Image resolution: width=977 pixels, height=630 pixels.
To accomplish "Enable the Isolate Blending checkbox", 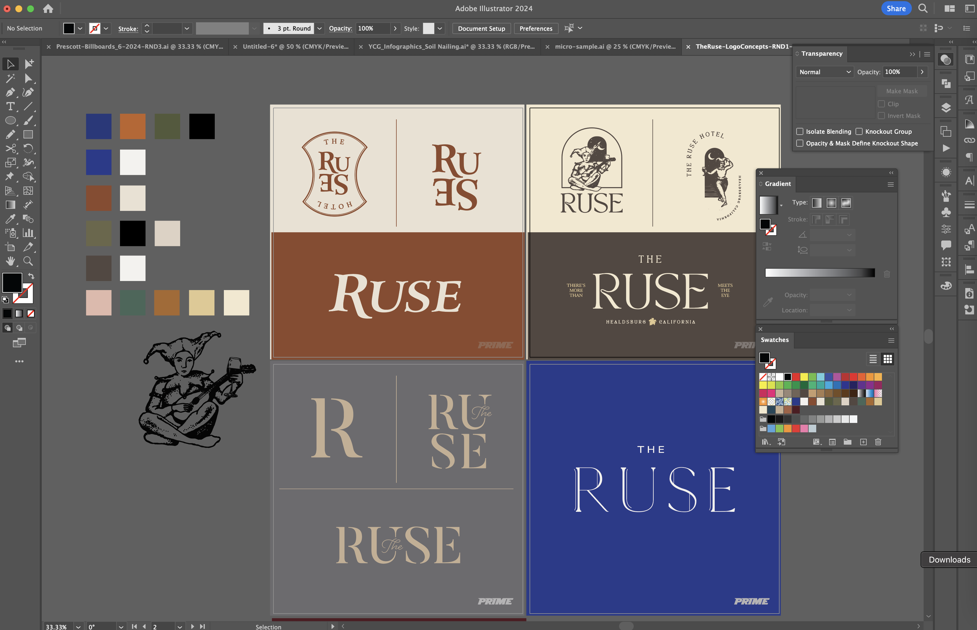I will (800, 131).
